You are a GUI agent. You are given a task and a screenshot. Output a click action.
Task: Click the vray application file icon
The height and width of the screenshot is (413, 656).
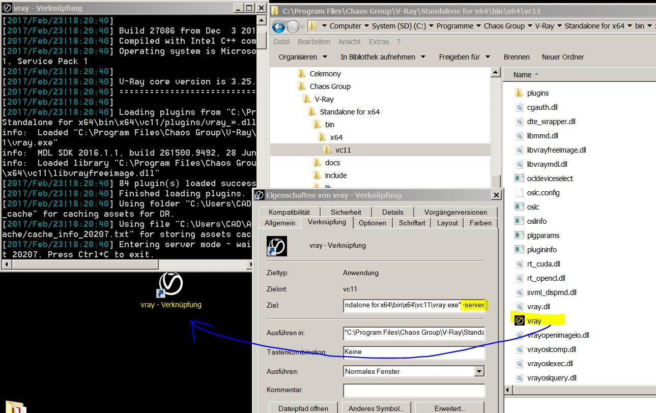point(519,320)
